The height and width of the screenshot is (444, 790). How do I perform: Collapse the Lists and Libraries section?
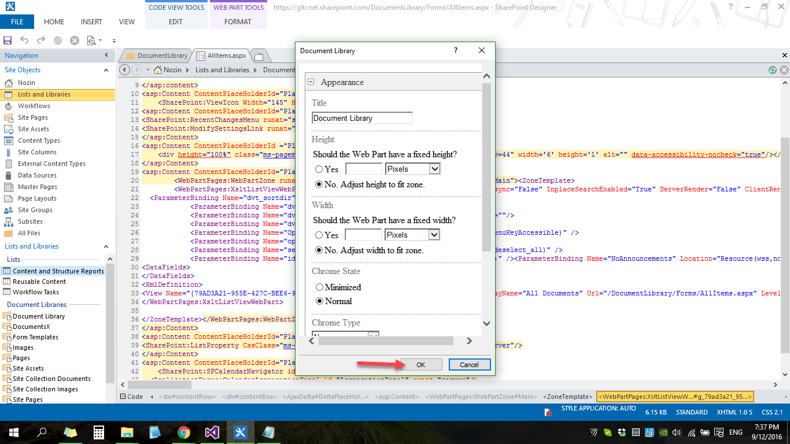tap(106, 246)
